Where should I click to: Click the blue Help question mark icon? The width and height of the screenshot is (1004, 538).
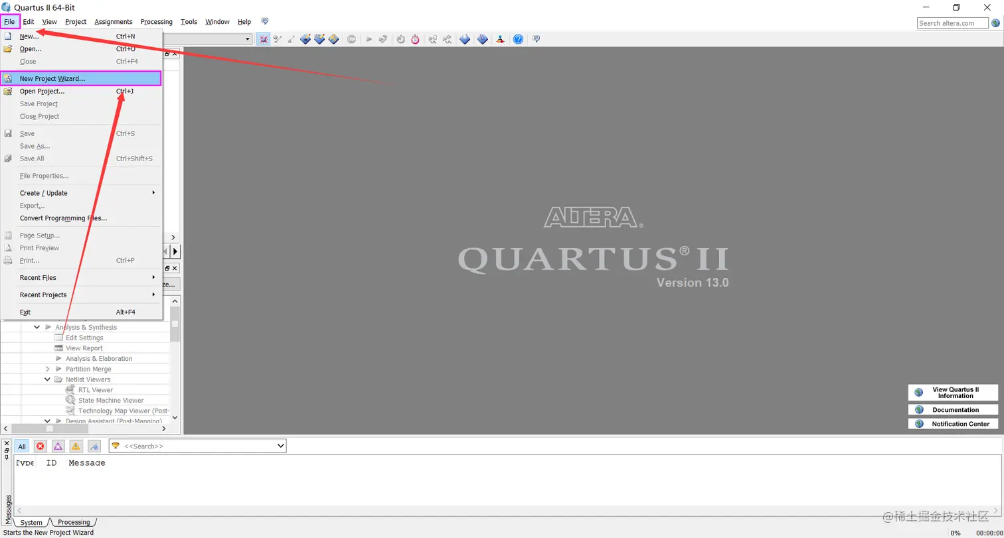[x=518, y=39]
